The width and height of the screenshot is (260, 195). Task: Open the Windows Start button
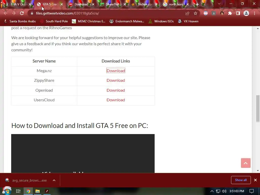coord(7,191)
